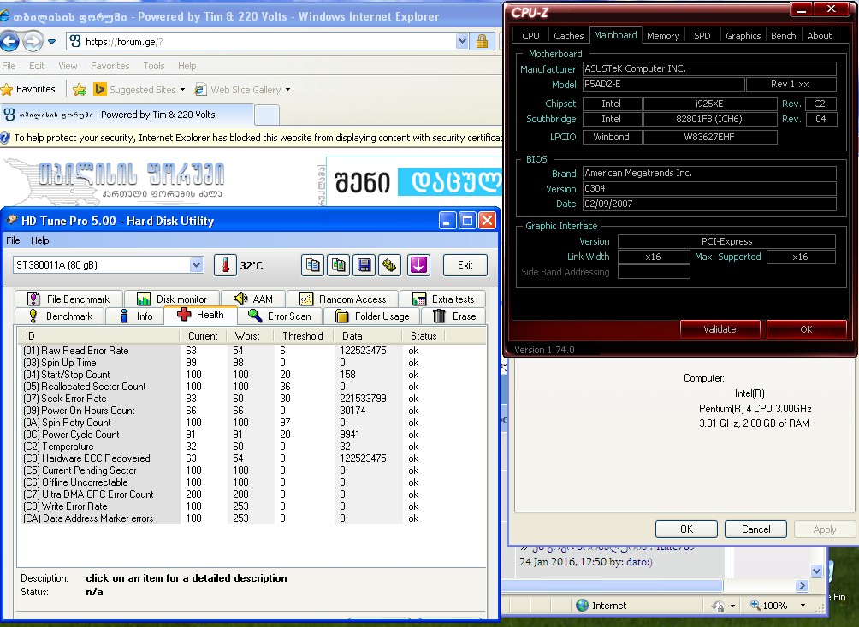Image resolution: width=859 pixels, height=627 pixels.
Task: Expand the ST380011A drive selector dropdown
Action: coord(196,265)
